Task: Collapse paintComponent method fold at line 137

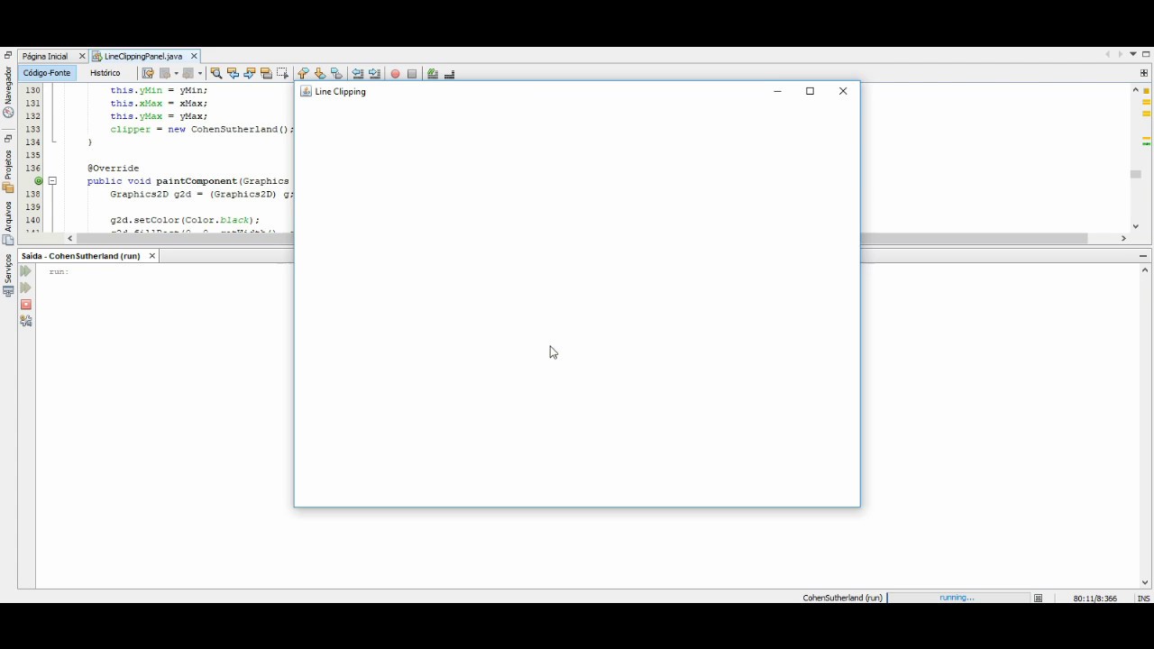Action: pyautogui.click(x=52, y=181)
